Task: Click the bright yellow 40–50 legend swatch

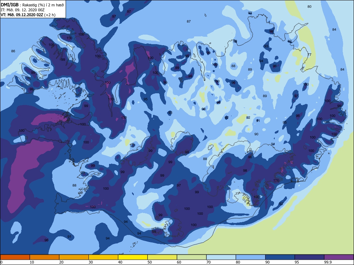Action: click(x=133, y=257)
